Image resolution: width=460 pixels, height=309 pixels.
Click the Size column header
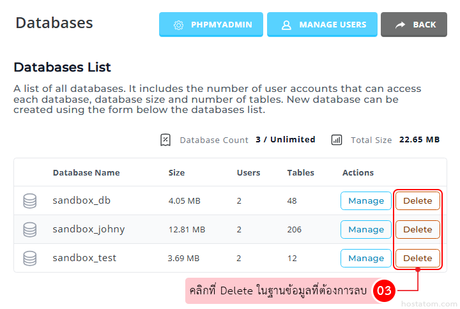click(x=176, y=172)
